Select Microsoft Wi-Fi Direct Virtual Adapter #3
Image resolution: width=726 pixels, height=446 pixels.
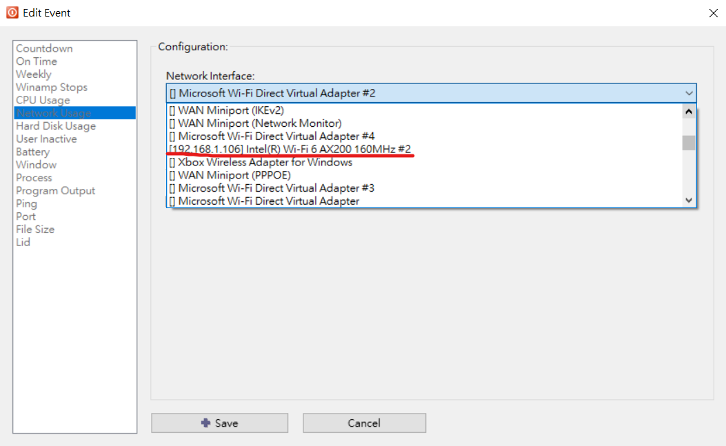[424, 188]
